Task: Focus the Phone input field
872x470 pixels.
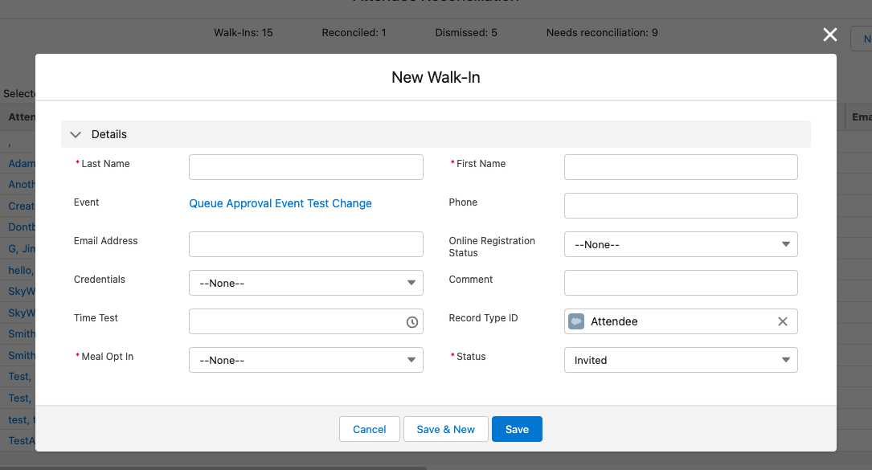Action: [681, 206]
